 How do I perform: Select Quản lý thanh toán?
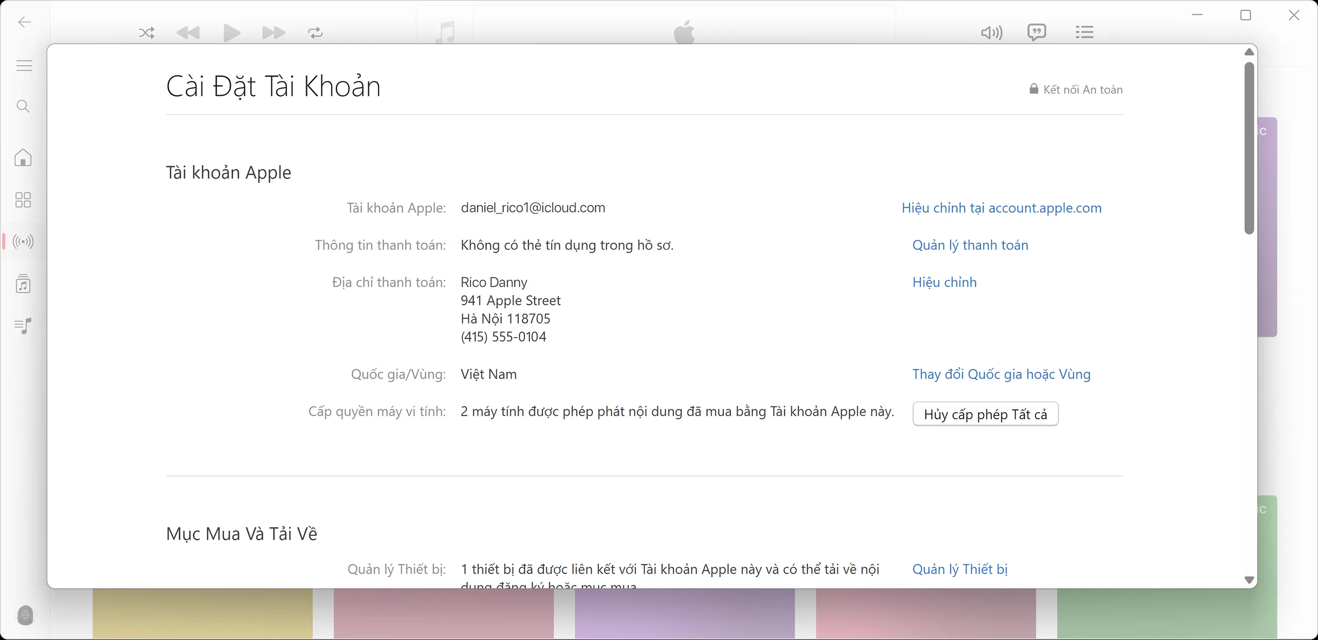[970, 245]
